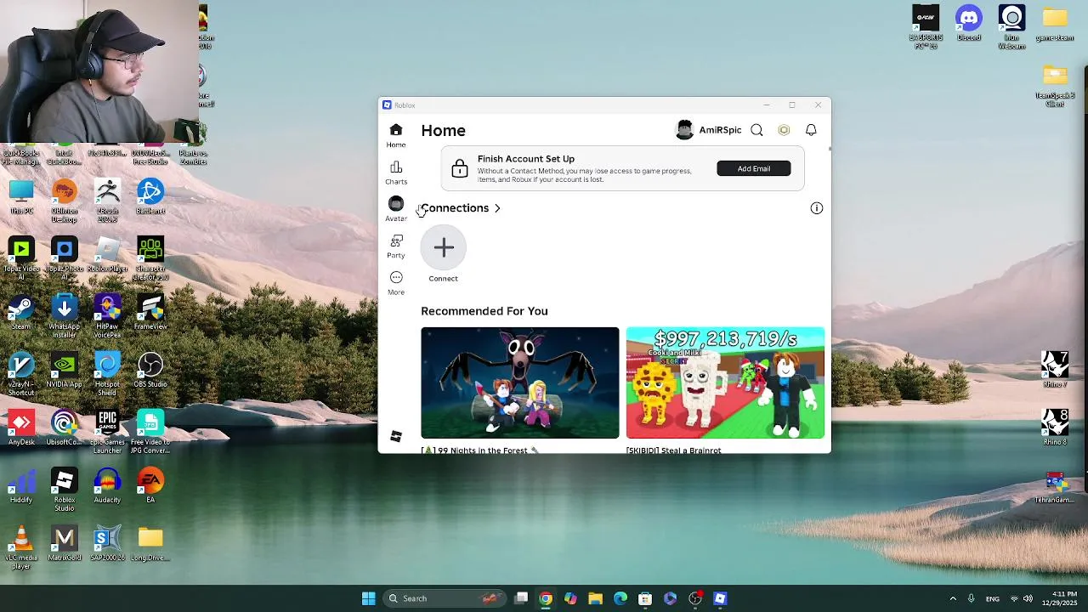Open the Roblox search magnifier
1088x612 pixels.
click(x=756, y=130)
